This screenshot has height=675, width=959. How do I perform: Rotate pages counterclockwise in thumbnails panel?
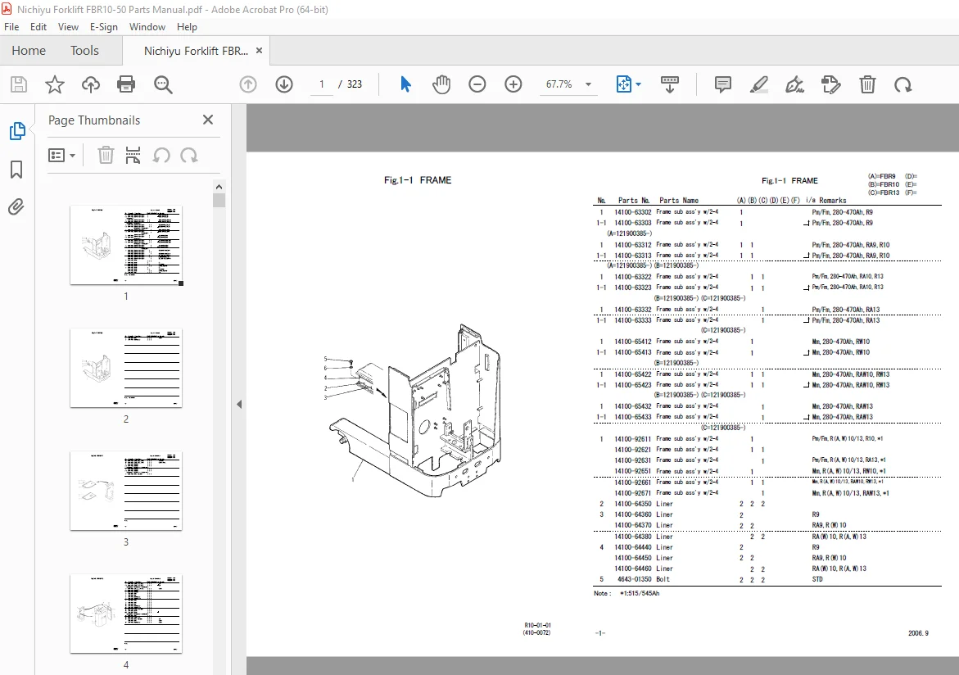click(x=161, y=156)
